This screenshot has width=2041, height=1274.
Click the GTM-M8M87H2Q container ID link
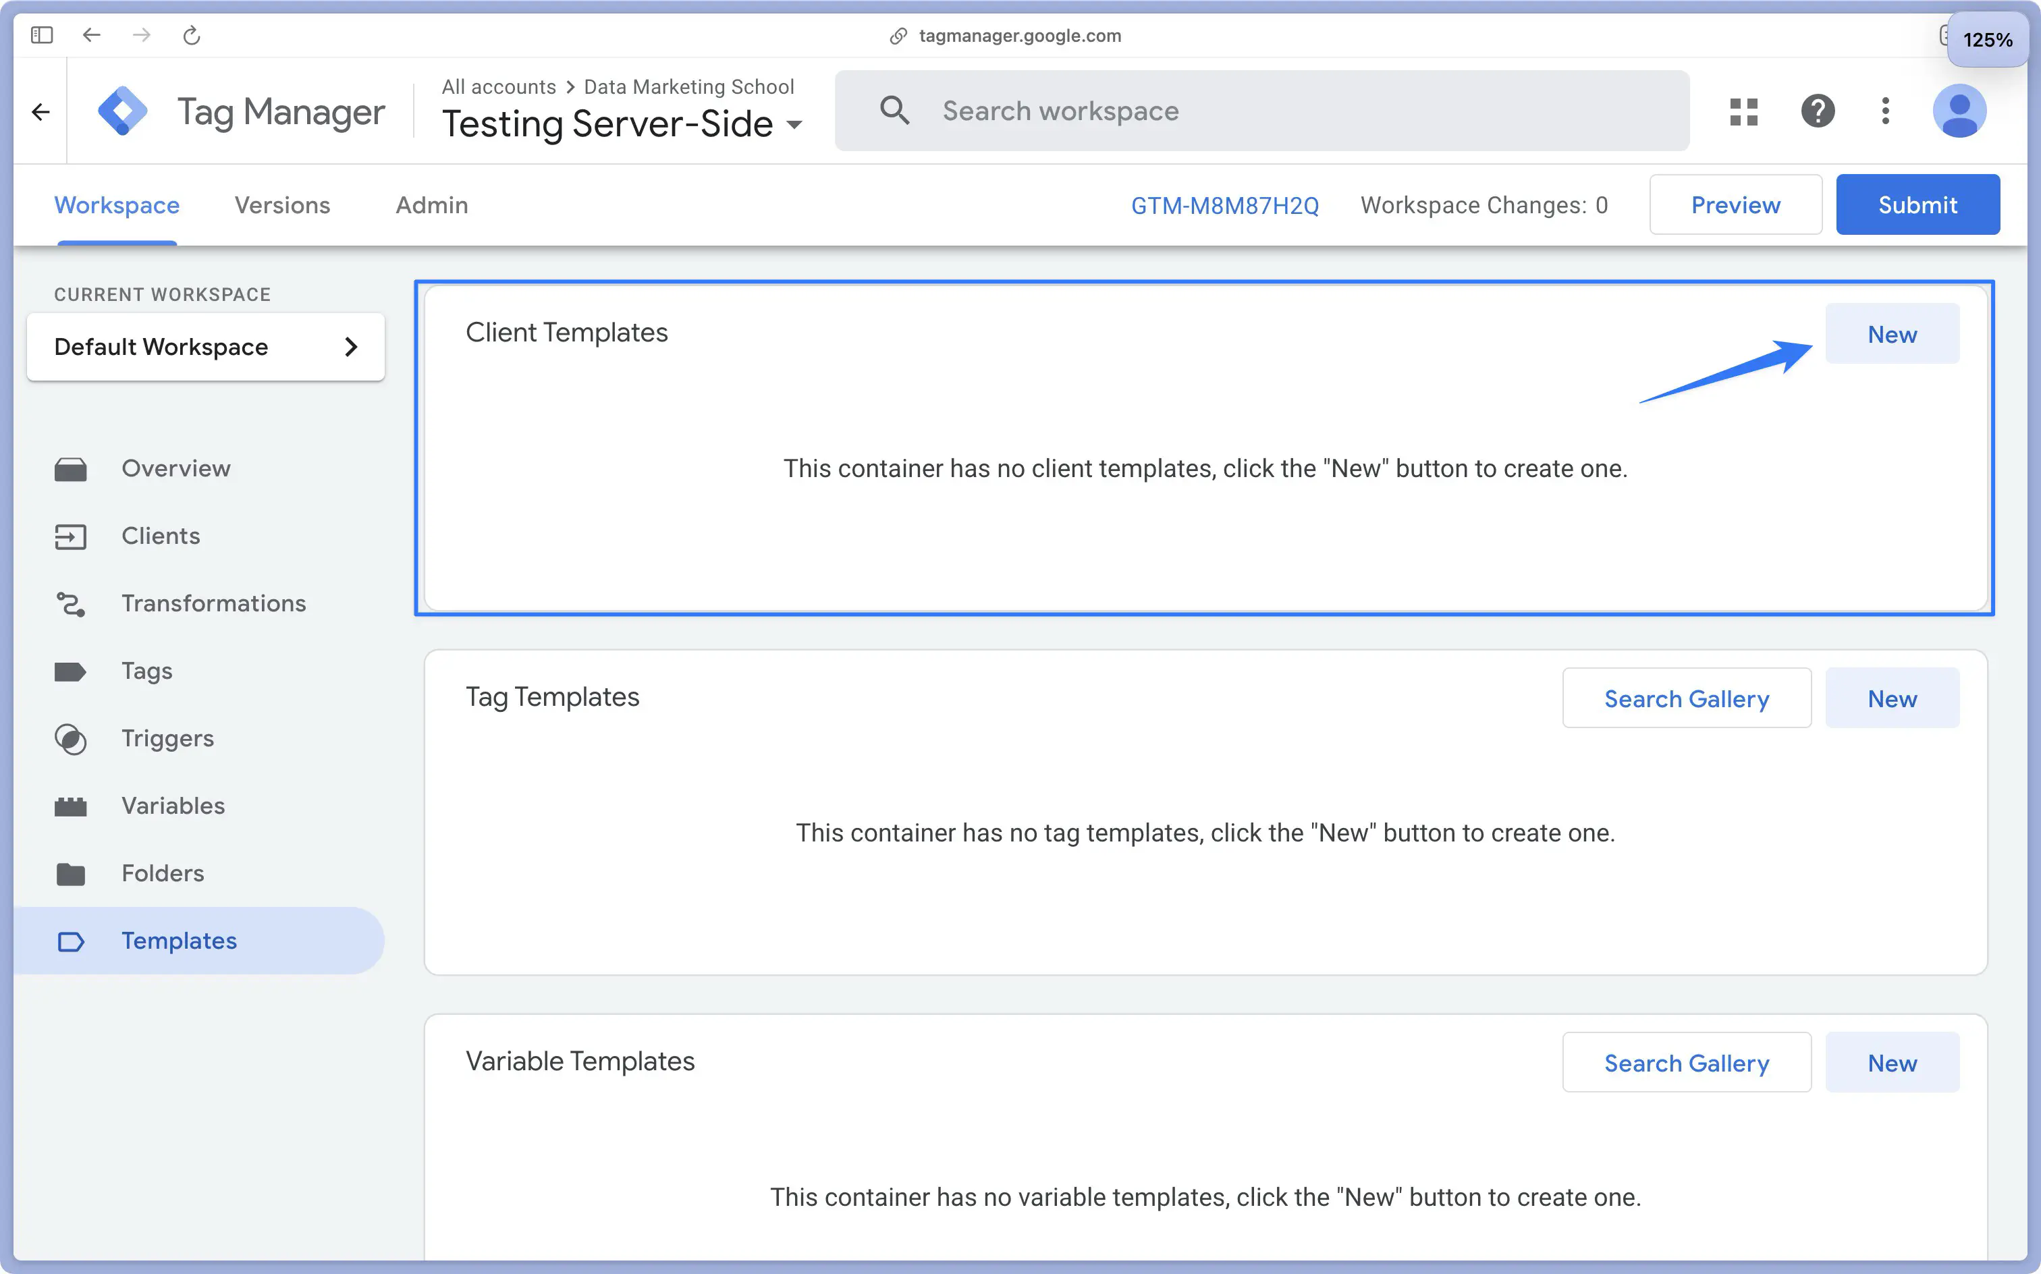point(1225,204)
